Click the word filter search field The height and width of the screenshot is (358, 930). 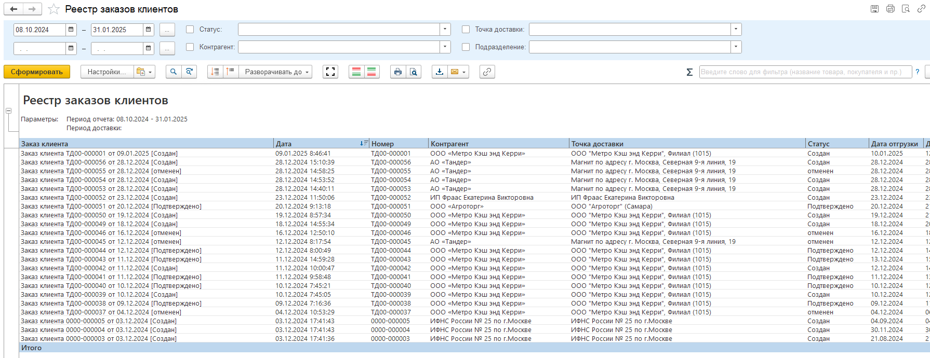coord(805,72)
